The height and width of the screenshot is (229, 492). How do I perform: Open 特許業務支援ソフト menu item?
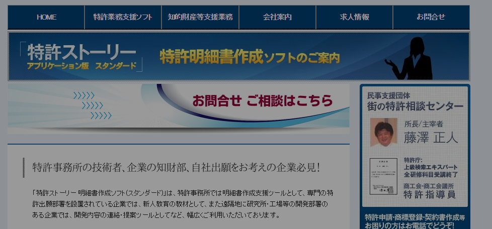tap(123, 17)
